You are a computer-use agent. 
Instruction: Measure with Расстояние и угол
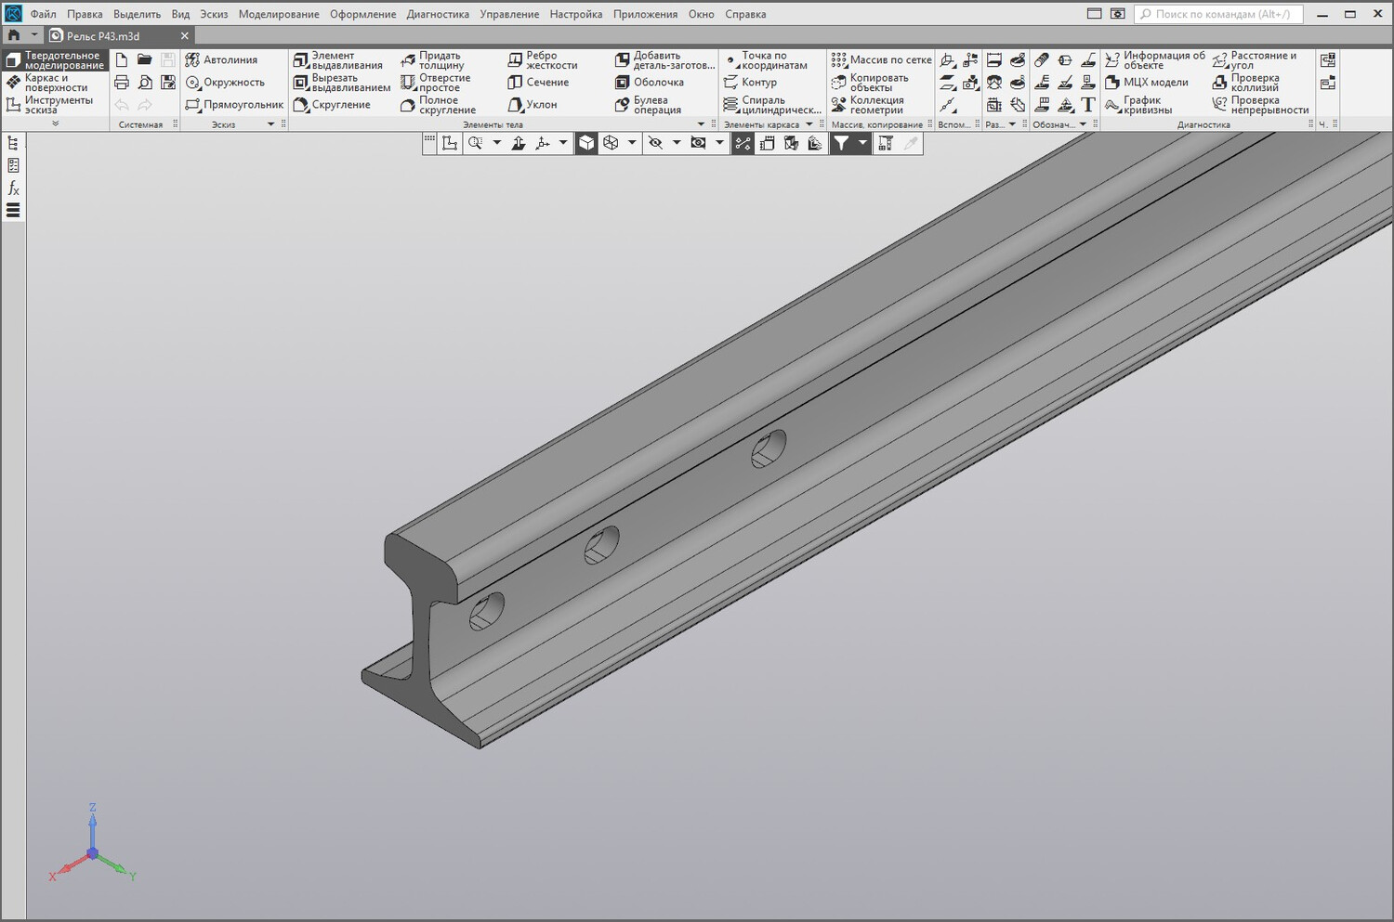[1255, 60]
